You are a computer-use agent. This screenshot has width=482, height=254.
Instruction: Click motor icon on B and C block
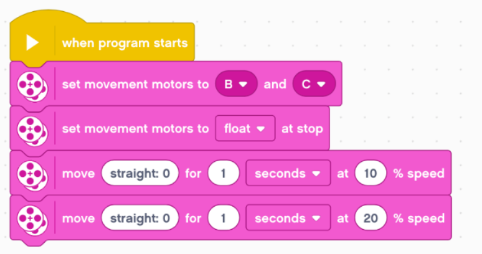click(32, 85)
